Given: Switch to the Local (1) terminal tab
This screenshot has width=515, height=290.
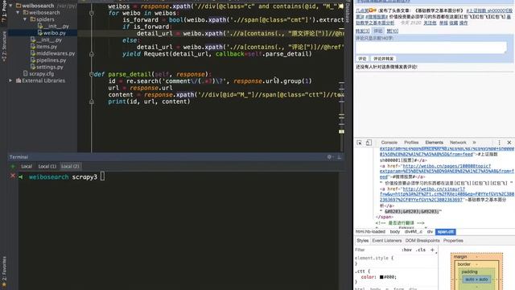Looking at the screenshot, I should (47, 167).
